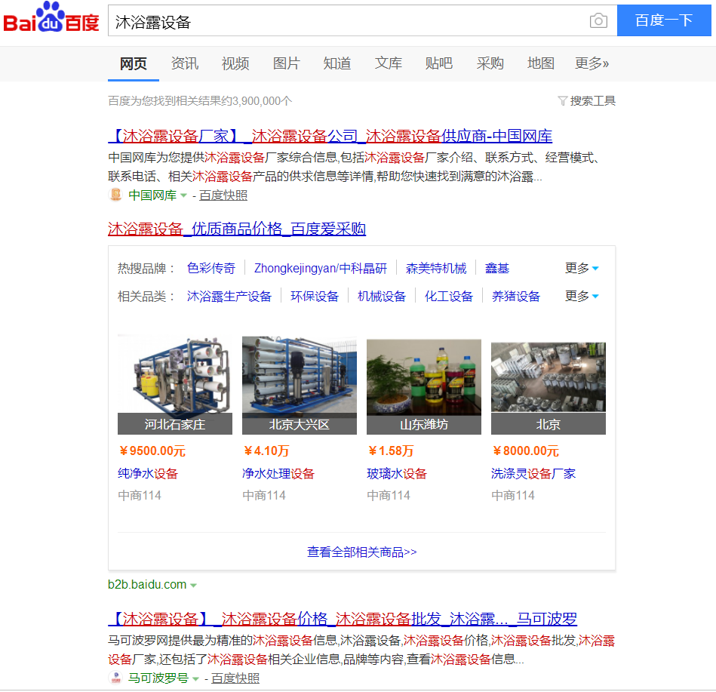
Task: Switch to the 资讯 tab
Action: pos(185,63)
